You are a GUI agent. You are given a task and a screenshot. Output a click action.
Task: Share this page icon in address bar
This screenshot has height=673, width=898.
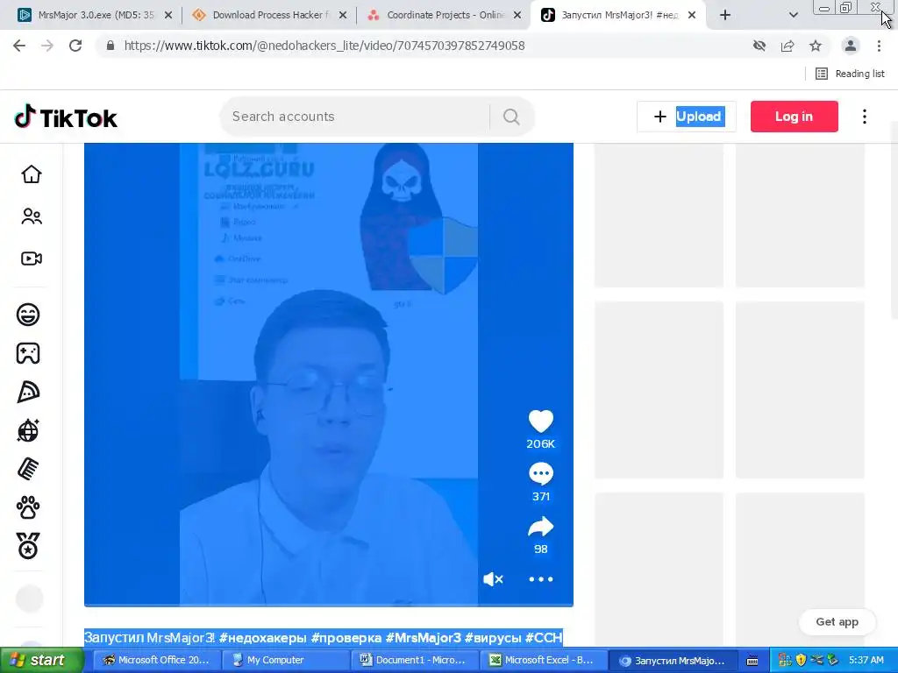(788, 46)
